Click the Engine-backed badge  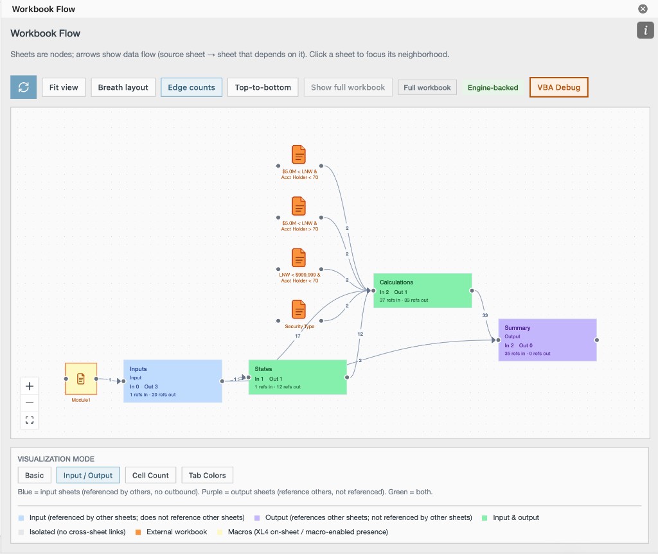493,88
